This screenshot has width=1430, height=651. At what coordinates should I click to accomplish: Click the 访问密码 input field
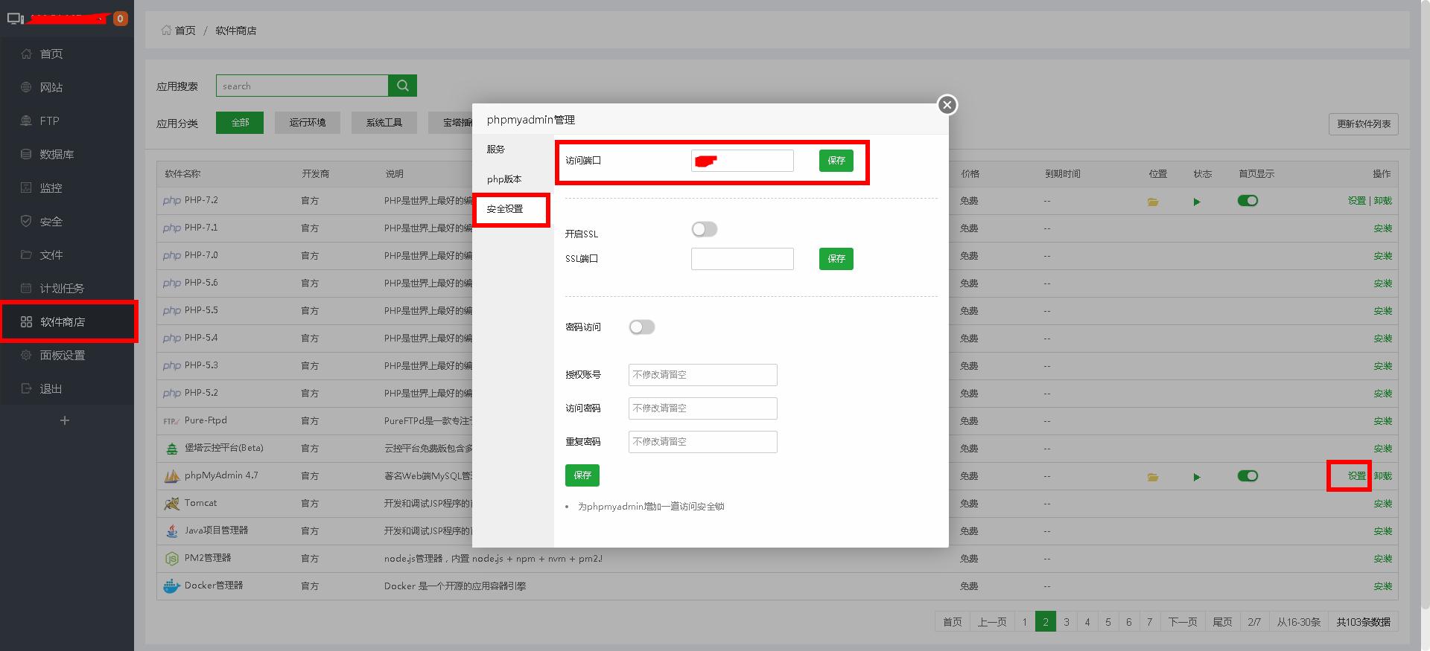point(703,408)
